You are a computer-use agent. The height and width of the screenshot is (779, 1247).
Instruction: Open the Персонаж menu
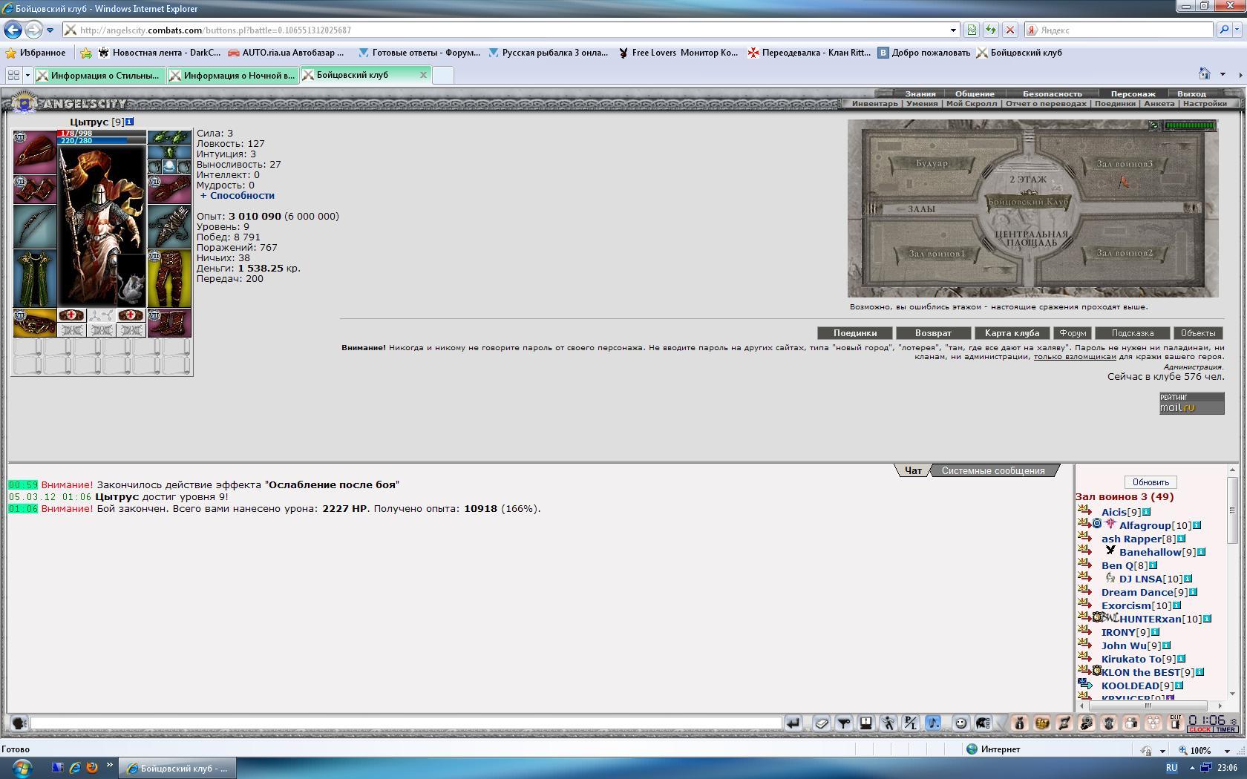pos(1133,93)
